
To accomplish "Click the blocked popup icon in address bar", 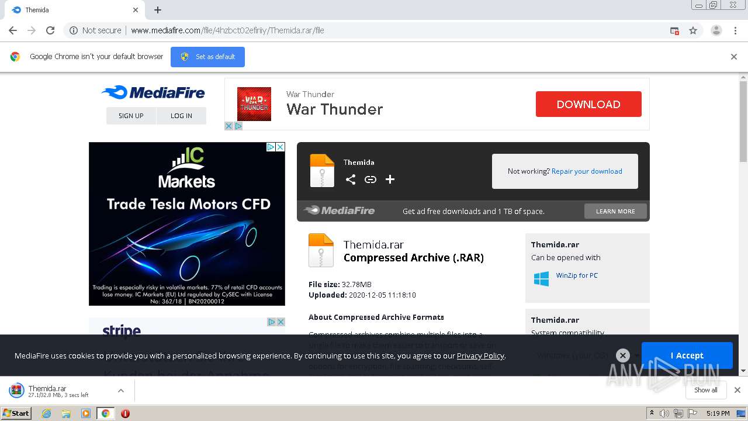I will coord(674,30).
